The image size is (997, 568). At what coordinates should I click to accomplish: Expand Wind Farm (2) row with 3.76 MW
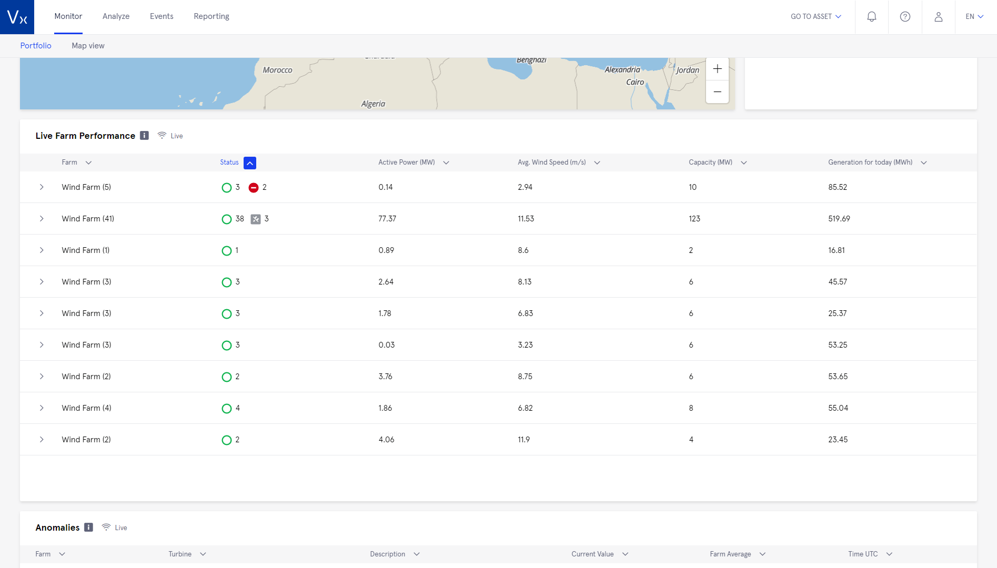[x=42, y=377]
